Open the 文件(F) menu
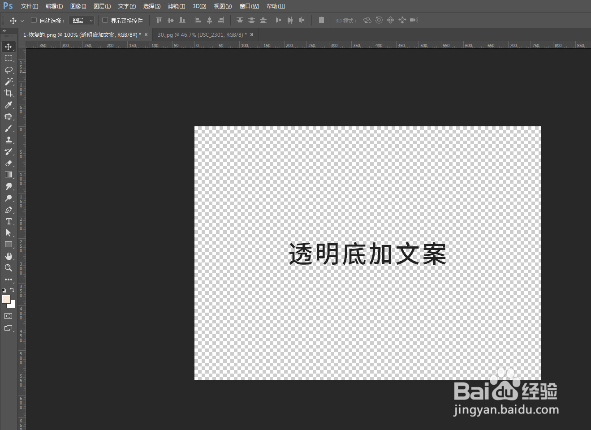Image resolution: width=591 pixels, height=430 pixels. [30, 6]
